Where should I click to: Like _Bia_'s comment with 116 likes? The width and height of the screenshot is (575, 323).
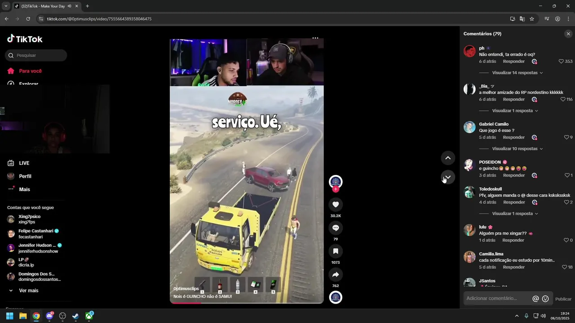click(563, 100)
